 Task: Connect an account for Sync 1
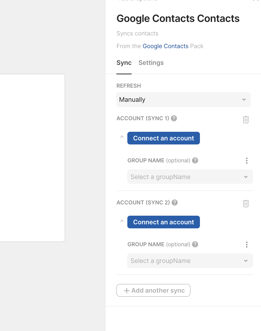[163, 138]
